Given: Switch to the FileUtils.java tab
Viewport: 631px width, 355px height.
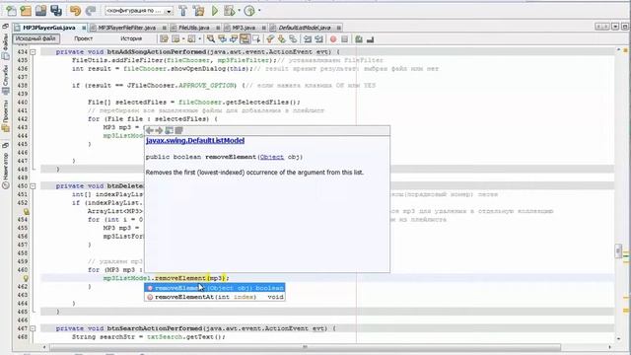Looking at the screenshot, I should pyautogui.click(x=194, y=28).
